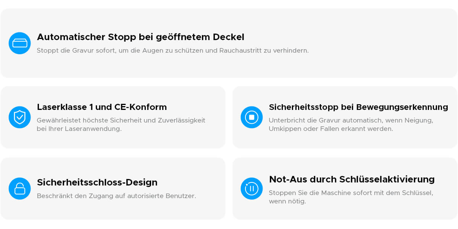Click the open lid icon
This screenshot has height=229, width=458.
(20, 43)
